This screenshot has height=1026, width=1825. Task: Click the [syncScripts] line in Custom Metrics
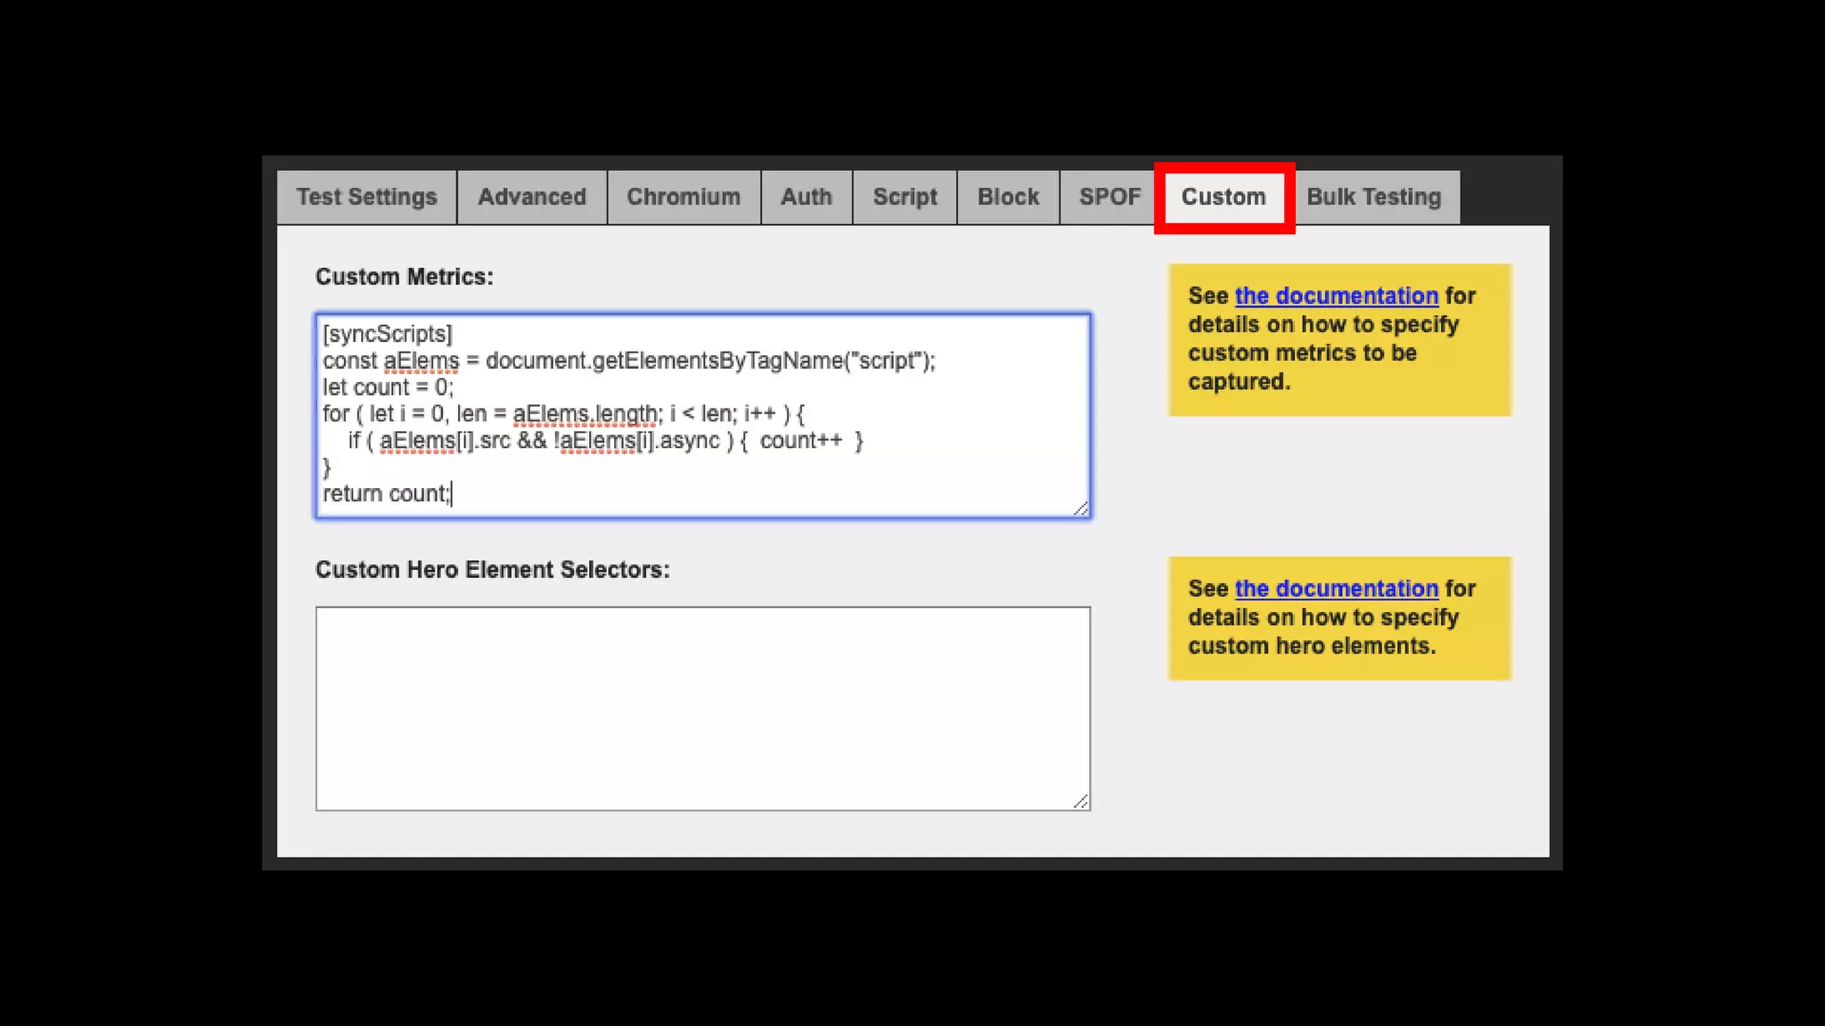click(388, 334)
